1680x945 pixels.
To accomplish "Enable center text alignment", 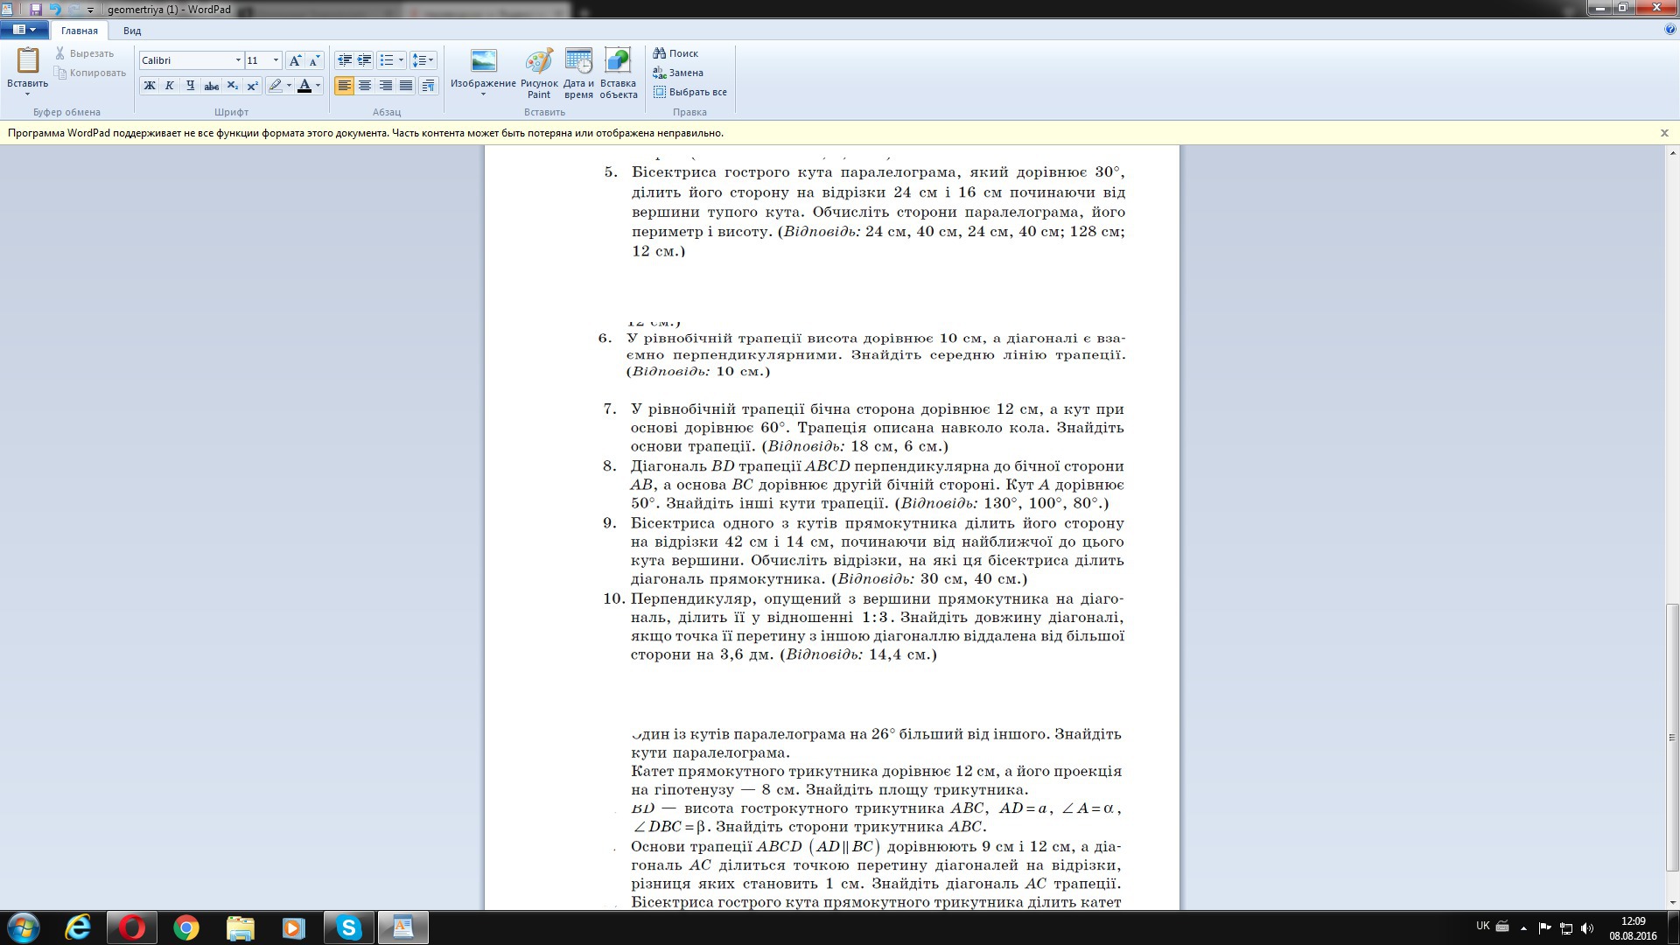I will [x=365, y=86].
